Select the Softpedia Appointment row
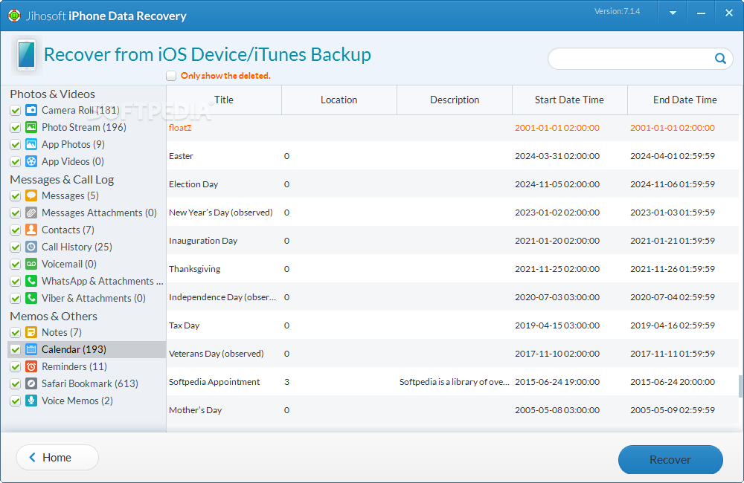744x483 pixels. (452, 381)
